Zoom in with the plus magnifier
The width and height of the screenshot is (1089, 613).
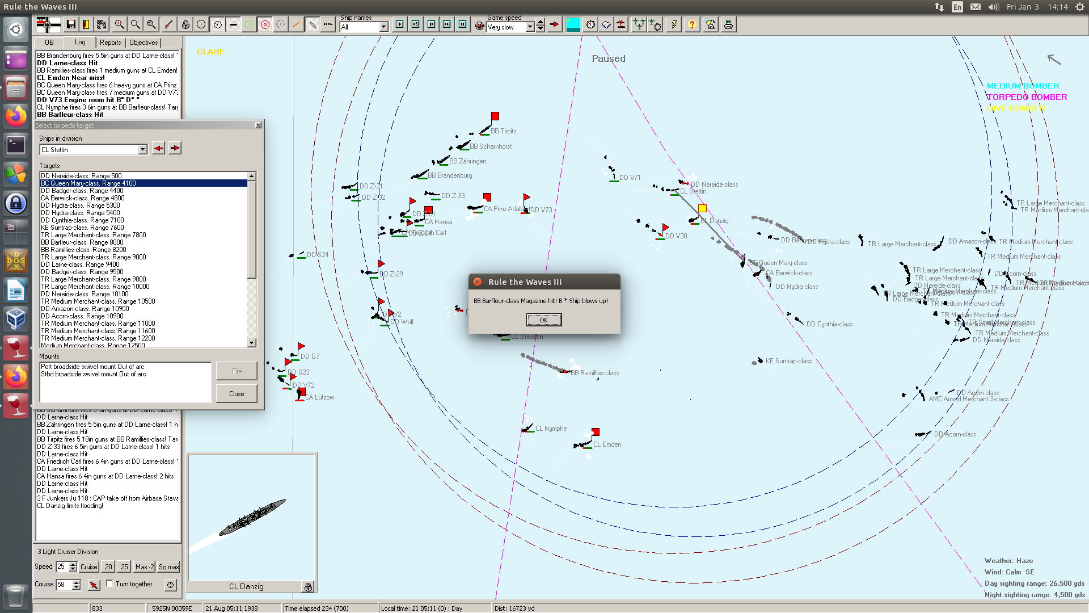pyautogui.click(x=119, y=24)
